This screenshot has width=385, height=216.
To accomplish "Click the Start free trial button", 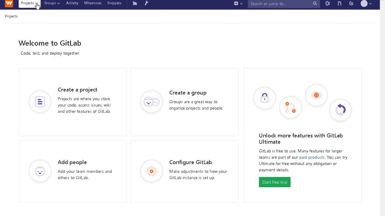I will pyautogui.click(x=275, y=182).
